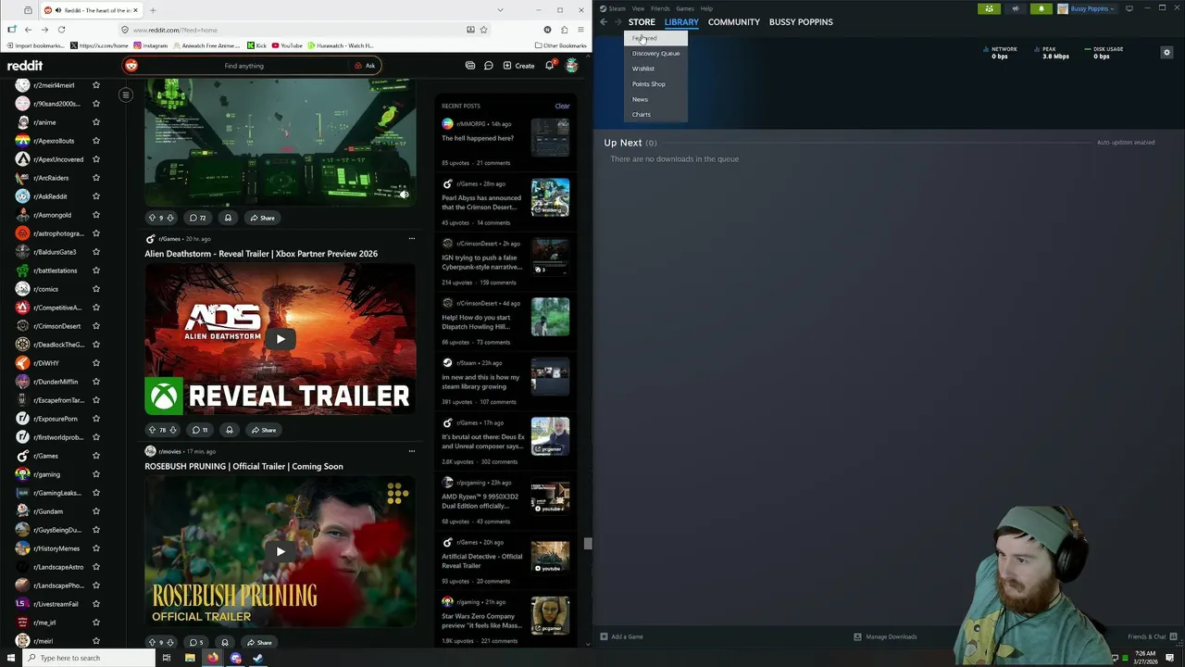Toggle favorite star for r/Games community
This screenshot has height=667, width=1185.
pyautogui.click(x=95, y=456)
